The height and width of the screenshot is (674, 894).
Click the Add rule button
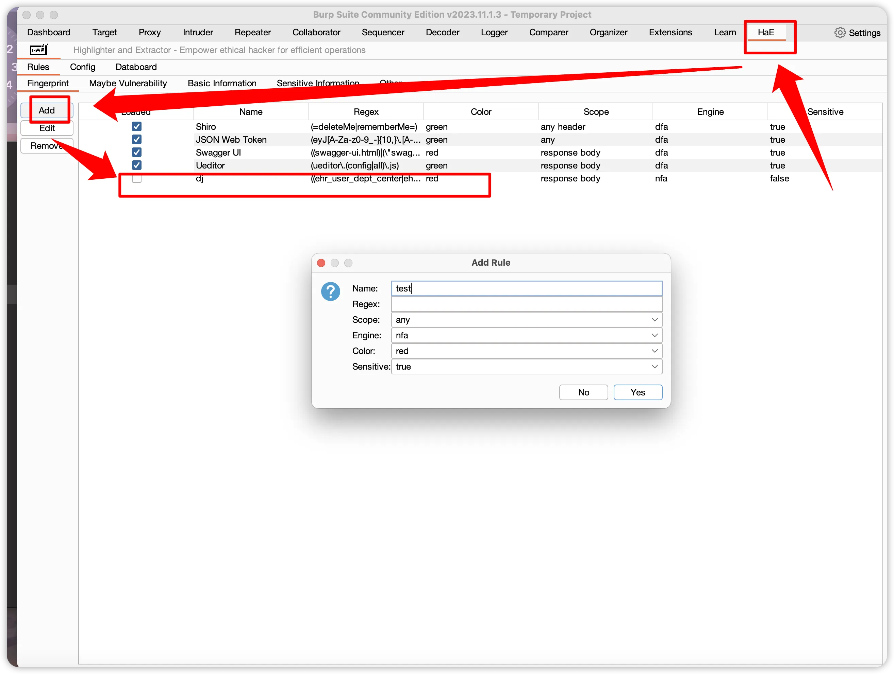(x=47, y=110)
